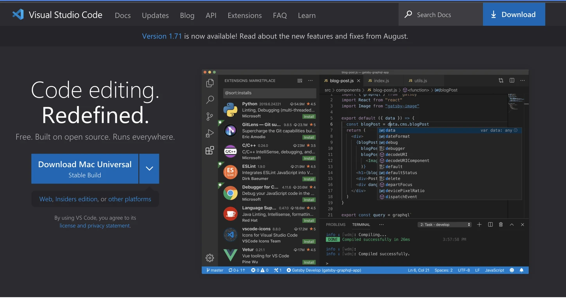Viewport: 566px width, 299px height.
Task: Click the open changes editor icon
Action: [x=501, y=80]
